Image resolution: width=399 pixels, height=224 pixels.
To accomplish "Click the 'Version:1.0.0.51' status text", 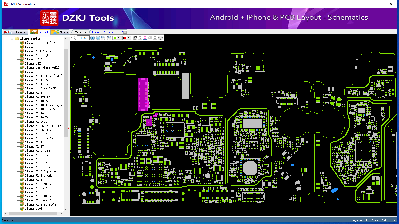I will (x=14, y=220).
